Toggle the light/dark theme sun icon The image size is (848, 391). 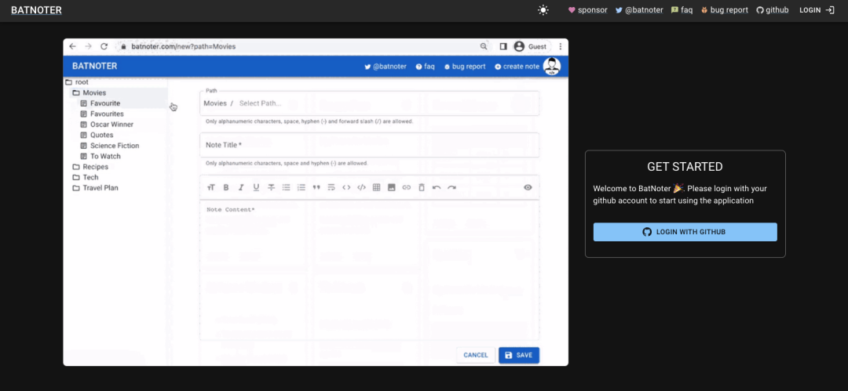(543, 9)
